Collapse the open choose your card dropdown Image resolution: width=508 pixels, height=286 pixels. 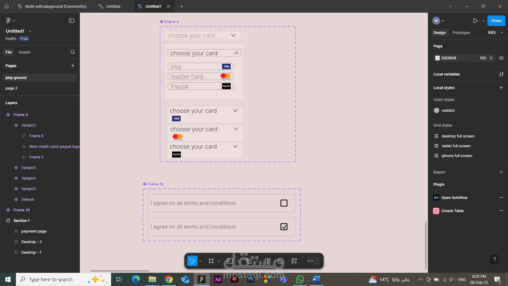(x=236, y=53)
